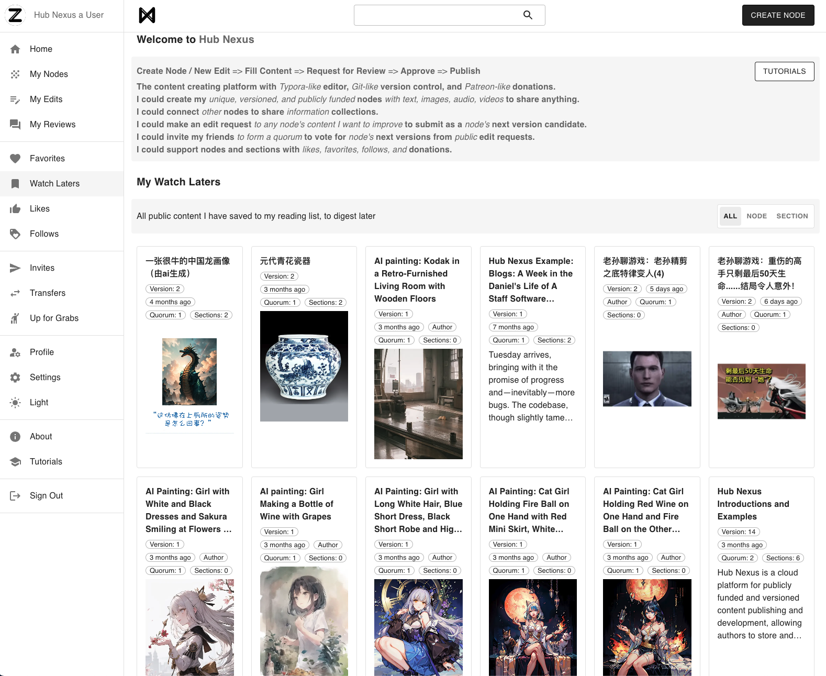The width and height of the screenshot is (826, 676).
Task: Open the Tuesday arrives blog excerpt text
Action: click(x=532, y=386)
